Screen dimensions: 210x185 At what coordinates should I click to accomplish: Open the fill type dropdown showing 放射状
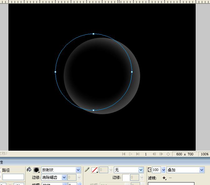[x=61, y=170]
